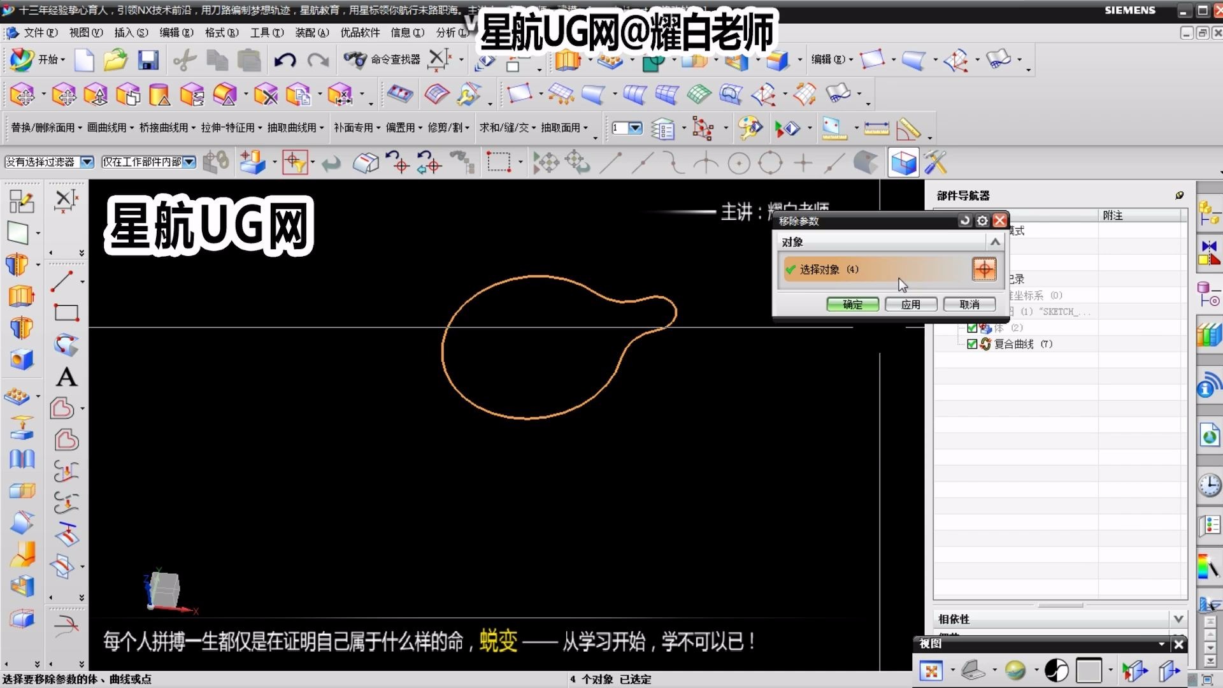Select the text 'A' tool in left toolbar
1223x688 pixels.
pos(66,377)
